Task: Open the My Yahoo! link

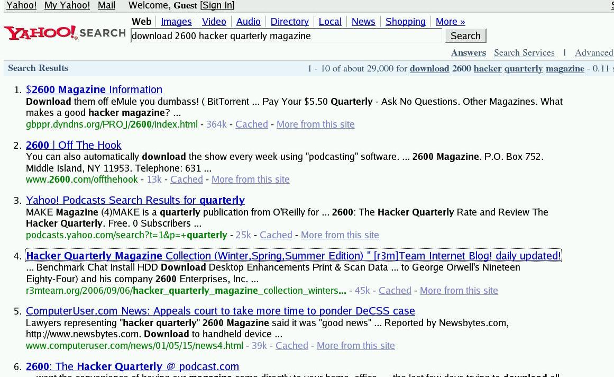Action: tap(67, 5)
